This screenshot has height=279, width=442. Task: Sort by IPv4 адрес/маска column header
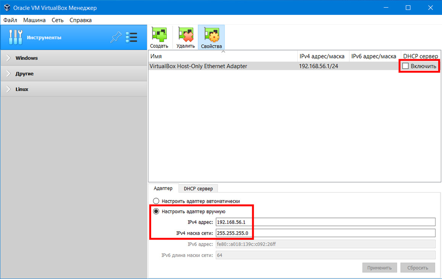pos(323,56)
